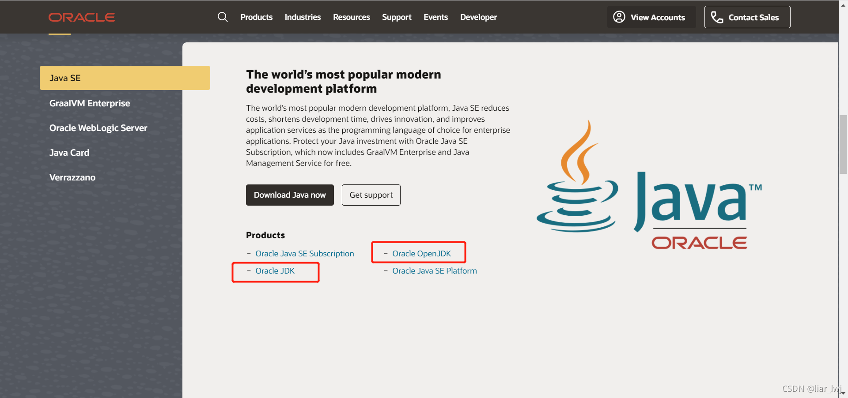Select GraalVM Enterprise in sidebar

click(90, 103)
